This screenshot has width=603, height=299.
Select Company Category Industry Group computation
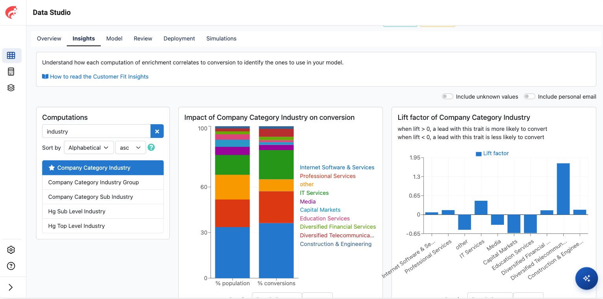coord(103,182)
